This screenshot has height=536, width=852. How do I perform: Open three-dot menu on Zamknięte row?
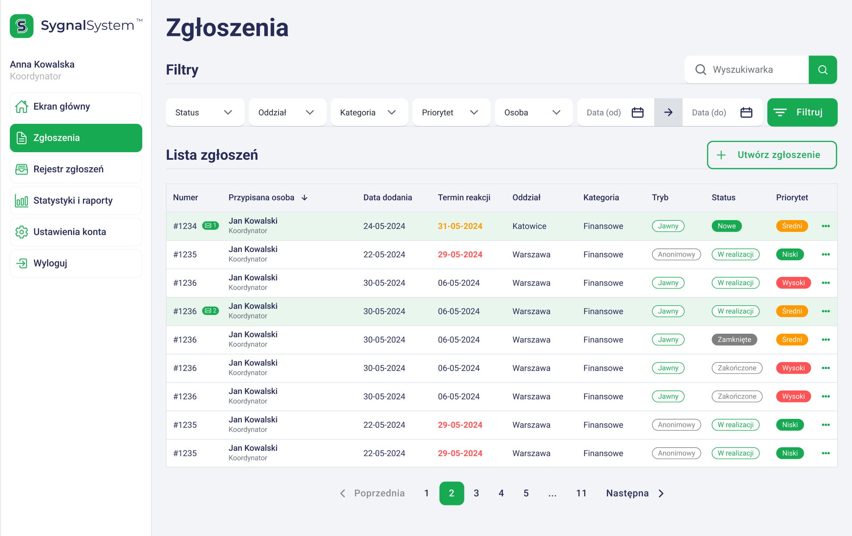(825, 339)
